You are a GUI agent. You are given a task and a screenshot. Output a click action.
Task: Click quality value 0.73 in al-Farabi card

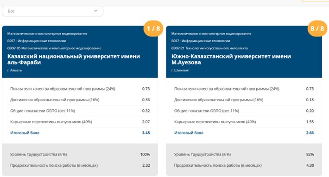tap(146, 89)
